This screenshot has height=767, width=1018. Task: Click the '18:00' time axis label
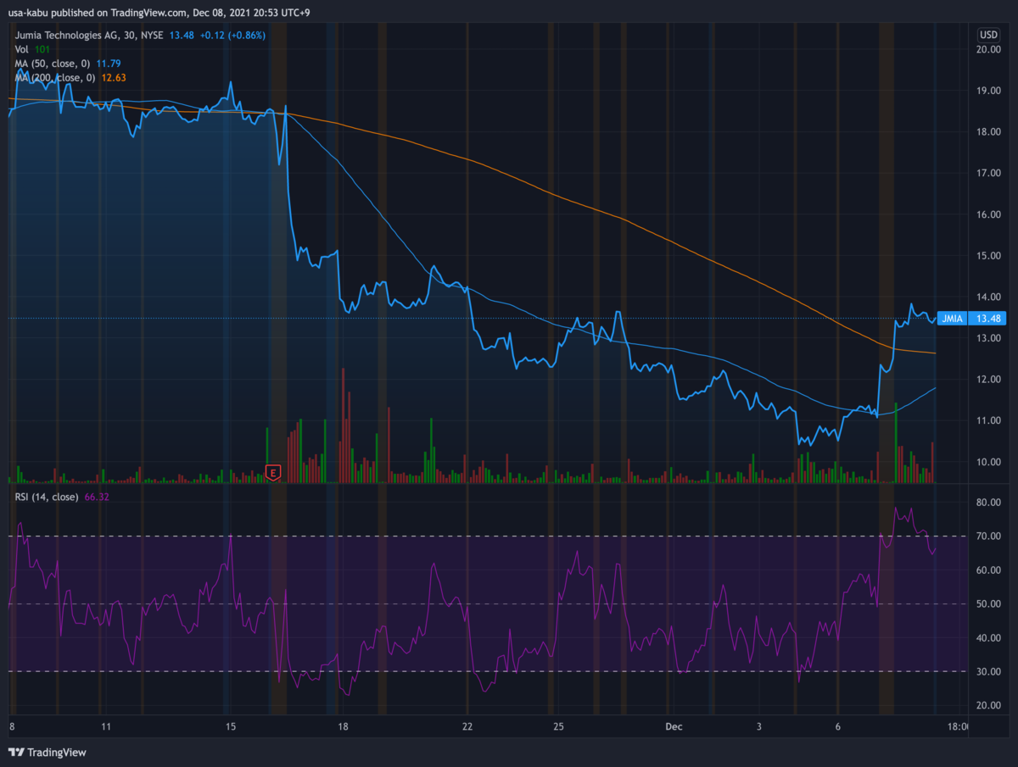[x=959, y=727]
